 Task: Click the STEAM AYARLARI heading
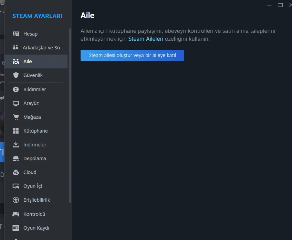[x=37, y=16]
